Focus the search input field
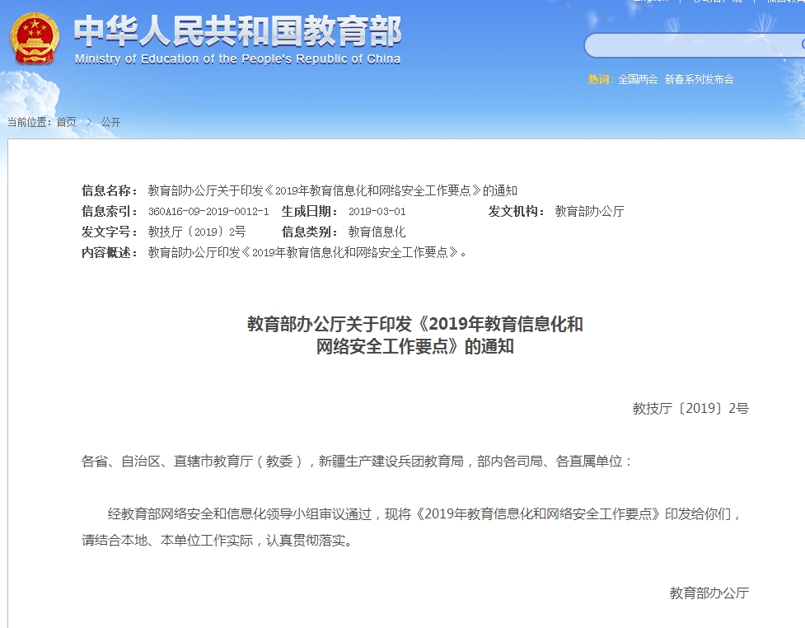The height and width of the screenshot is (628, 805). pyautogui.click(x=695, y=45)
